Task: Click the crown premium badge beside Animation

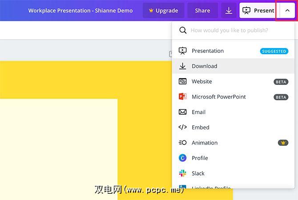Action: click(283, 143)
